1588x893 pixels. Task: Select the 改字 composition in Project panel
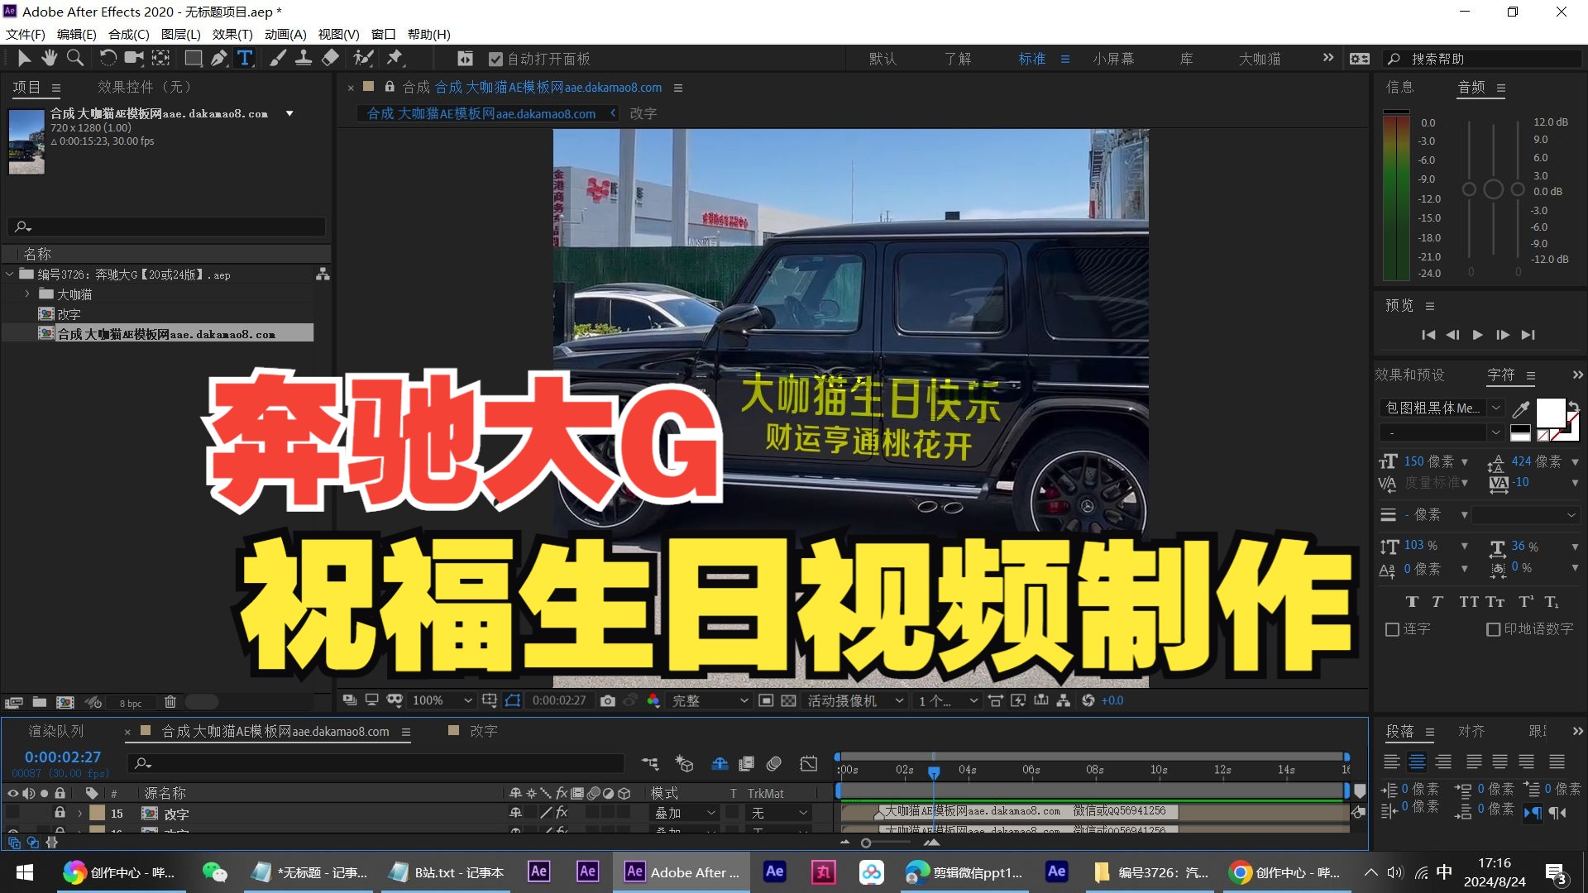69,314
